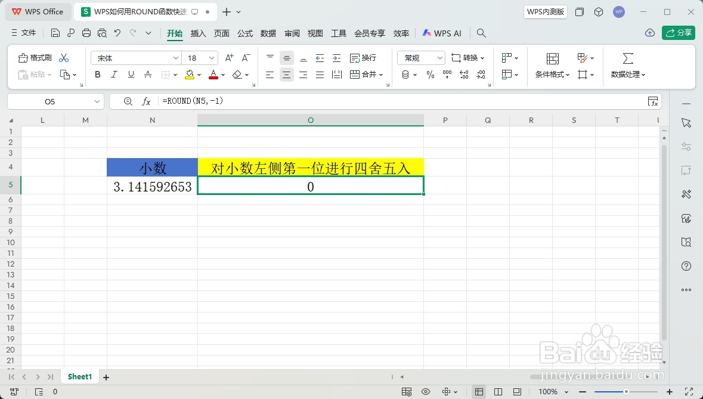Click the fx insert function icon
Image resolution: width=703 pixels, height=399 pixels.
pos(146,101)
